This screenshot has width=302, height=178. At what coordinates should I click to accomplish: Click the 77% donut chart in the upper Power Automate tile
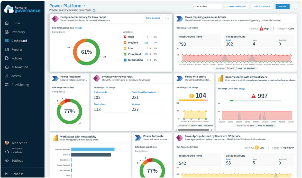point(69,111)
